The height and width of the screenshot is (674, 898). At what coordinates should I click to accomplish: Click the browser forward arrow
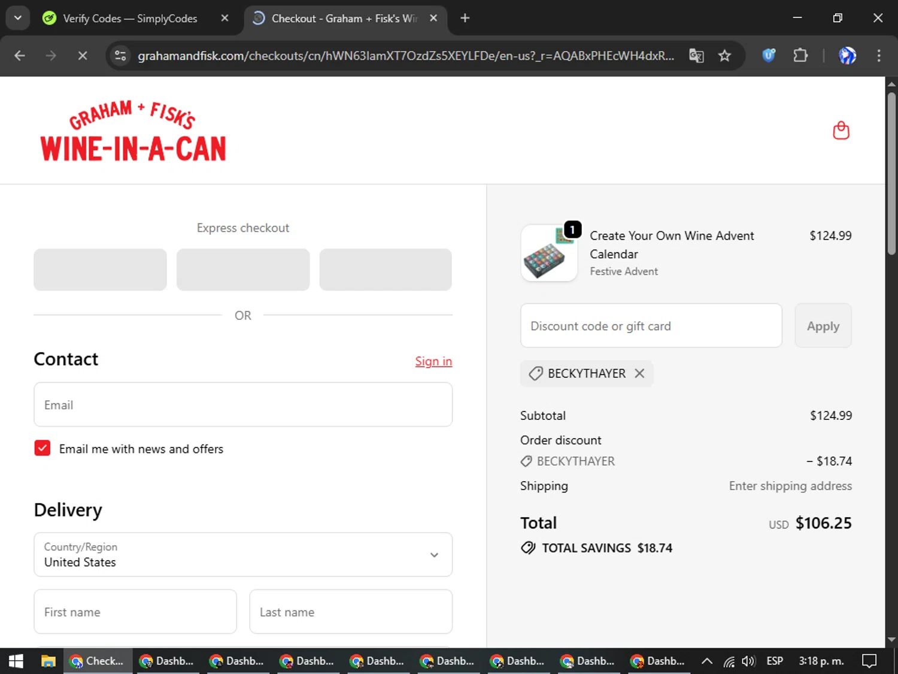[x=51, y=56]
